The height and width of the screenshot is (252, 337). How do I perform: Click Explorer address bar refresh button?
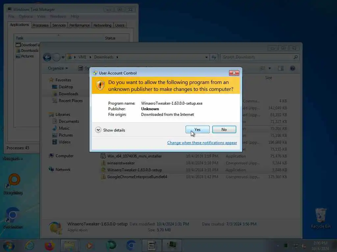[x=214, y=57]
